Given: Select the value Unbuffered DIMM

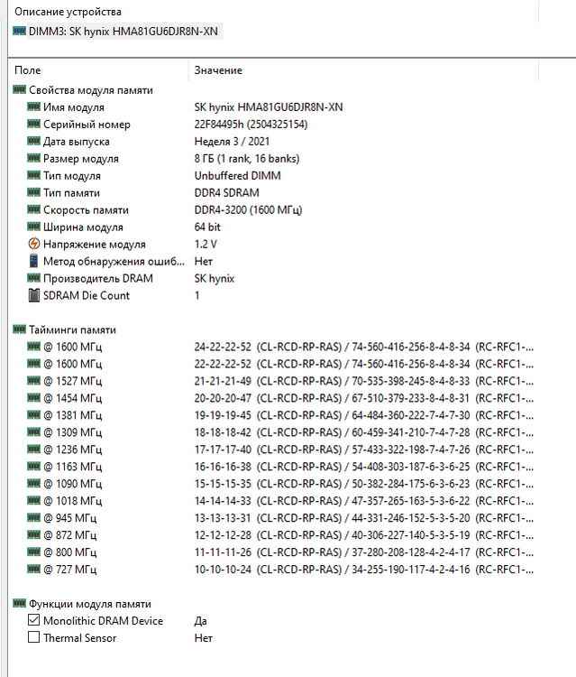Looking at the screenshot, I should (238, 176).
